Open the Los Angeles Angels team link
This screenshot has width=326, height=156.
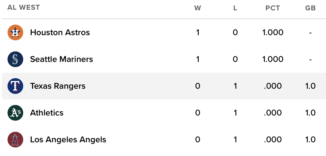click(x=68, y=140)
